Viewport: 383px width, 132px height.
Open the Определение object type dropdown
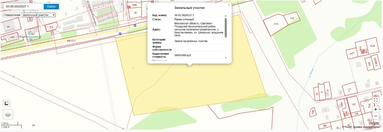tap(39, 15)
